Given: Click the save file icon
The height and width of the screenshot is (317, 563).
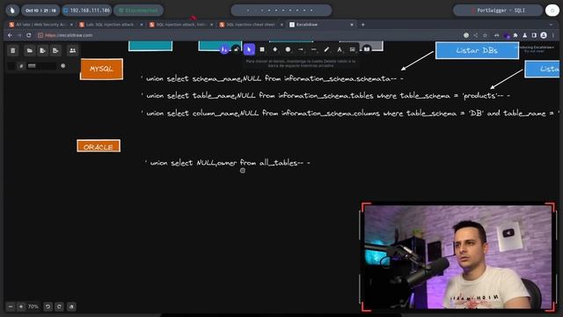Looking at the screenshot, I should (x=42, y=51).
